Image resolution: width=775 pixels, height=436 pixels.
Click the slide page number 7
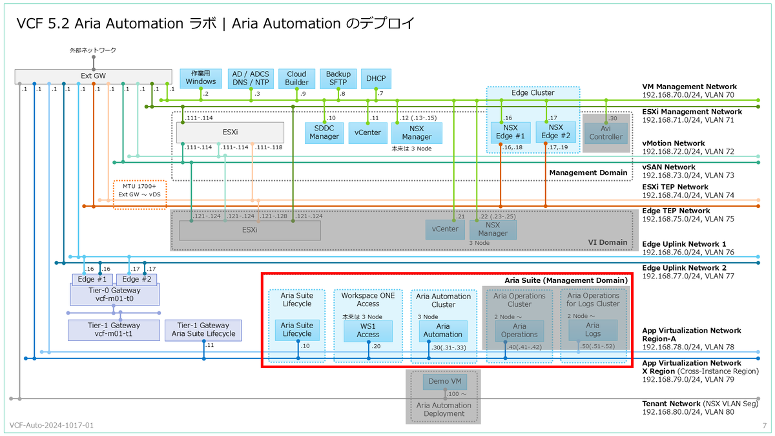coord(764,426)
